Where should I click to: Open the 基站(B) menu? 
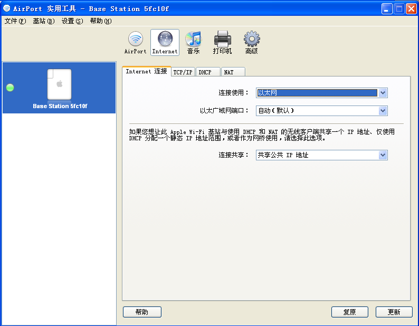[44, 21]
